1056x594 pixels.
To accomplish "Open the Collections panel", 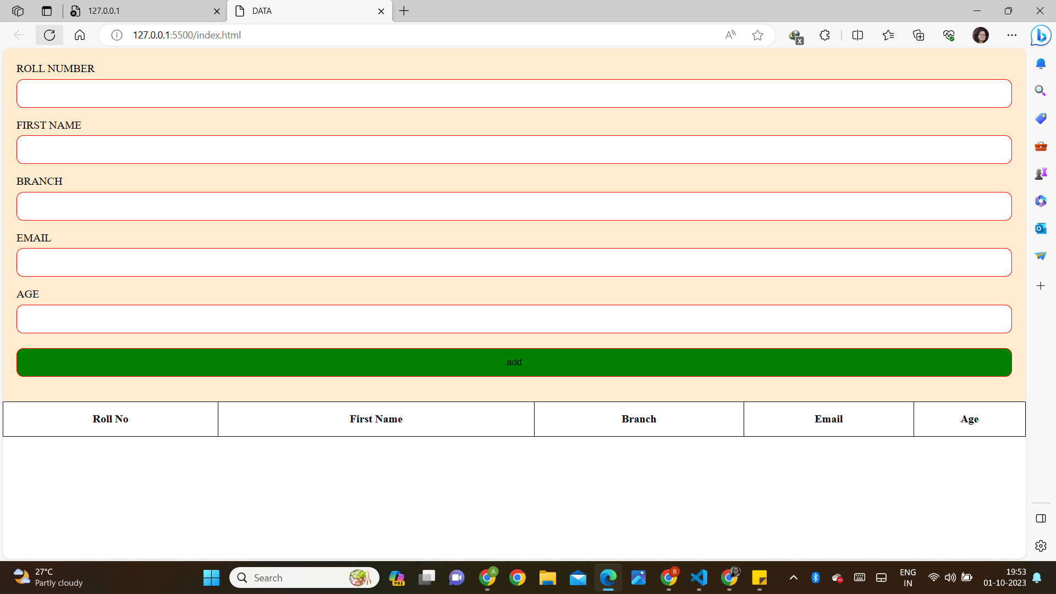I will coord(919,35).
